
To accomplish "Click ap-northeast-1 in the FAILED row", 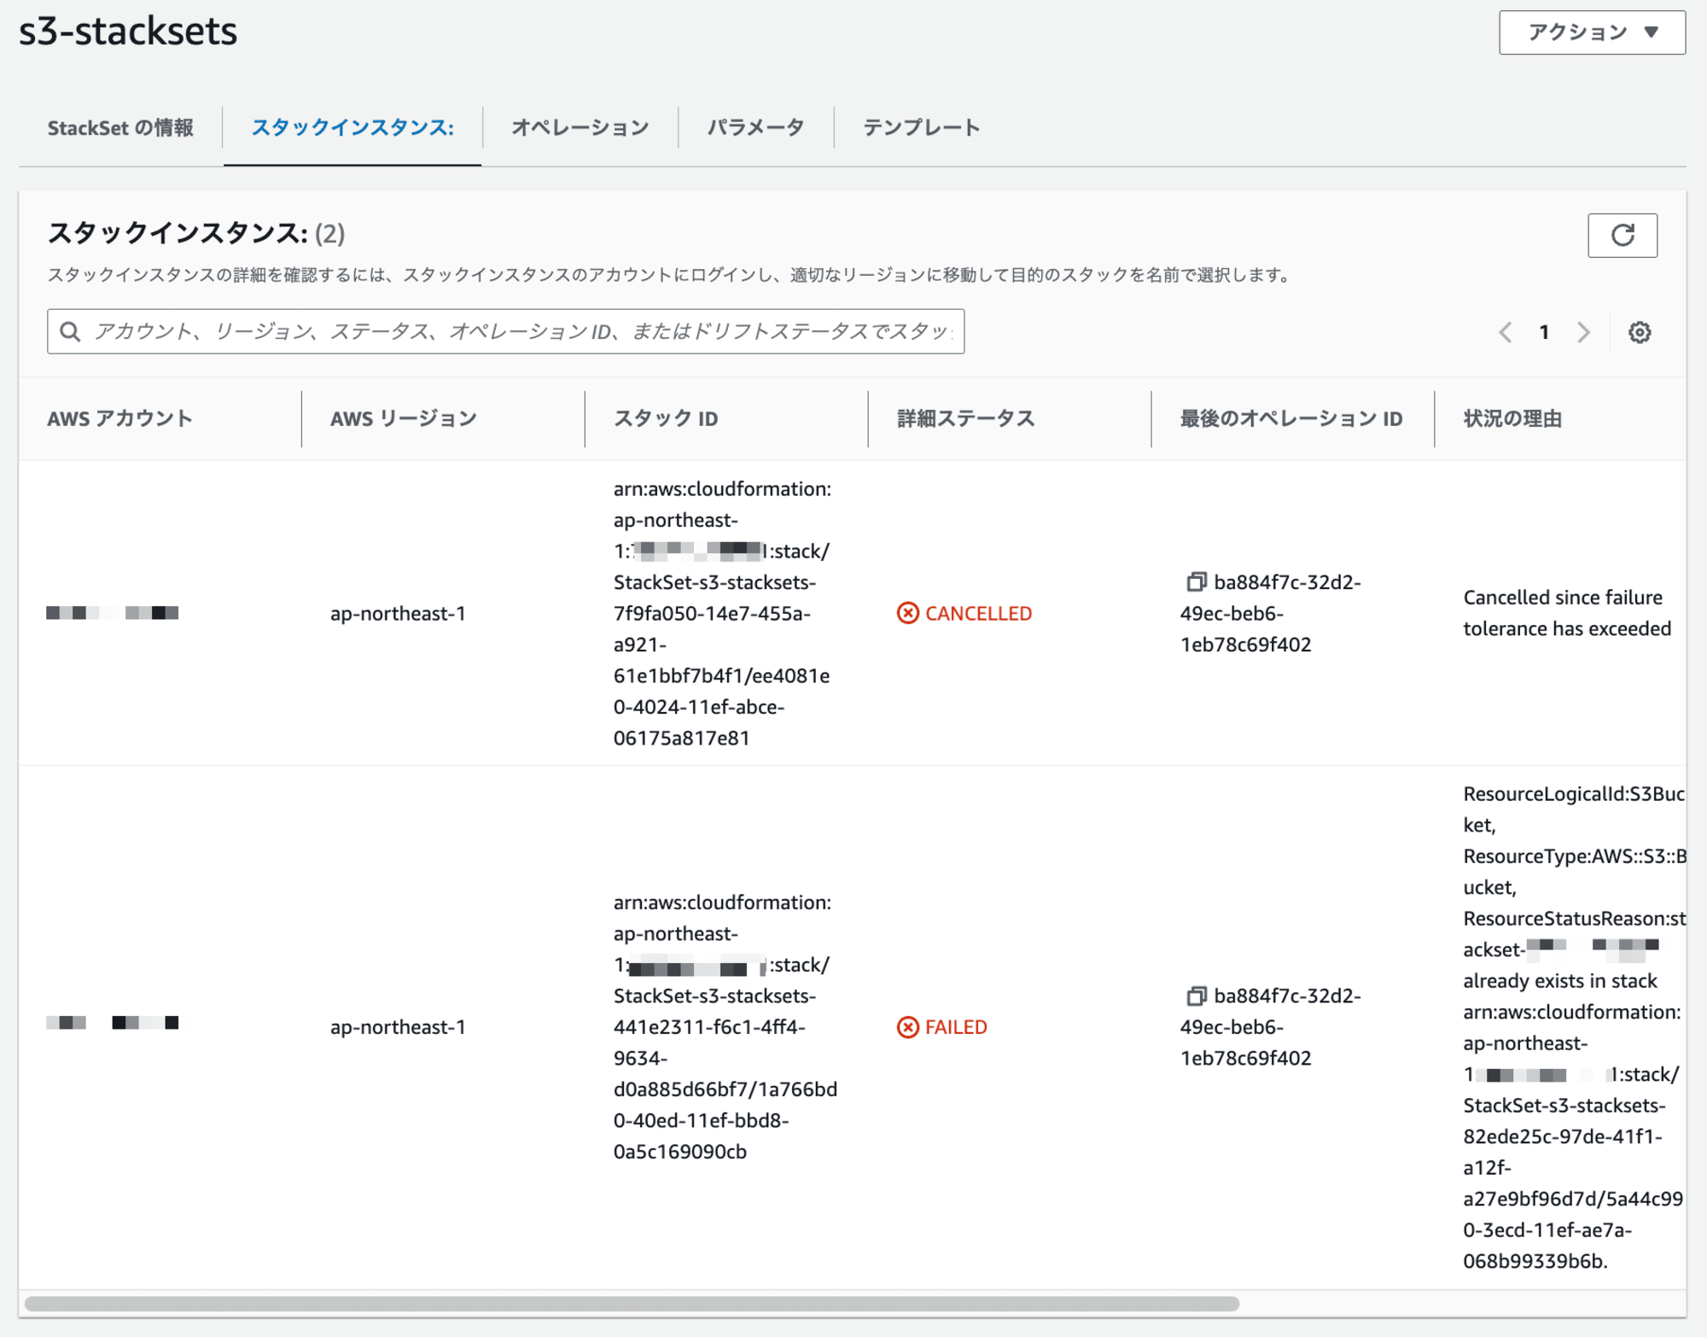I will [398, 1027].
